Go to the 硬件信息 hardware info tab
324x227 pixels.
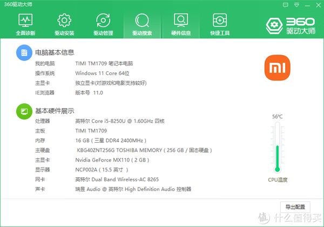point(181,24)
